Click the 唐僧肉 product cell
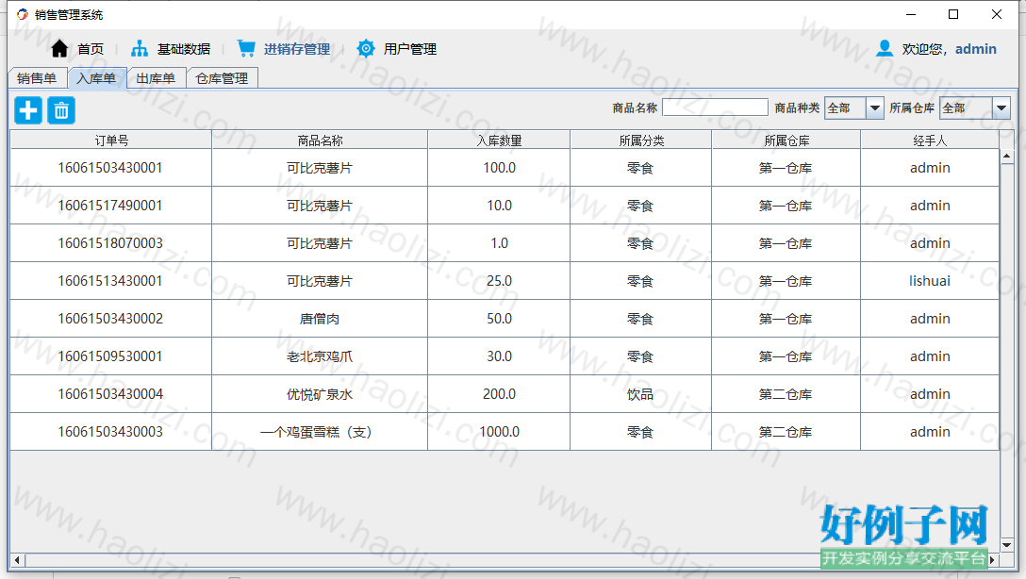This screenshot has width=1026, height=579. (320, 319)
